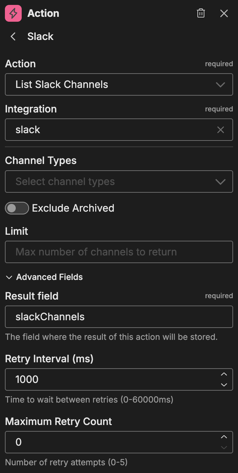Click the Maximum Retry Count increment arrow

point(224,437)
